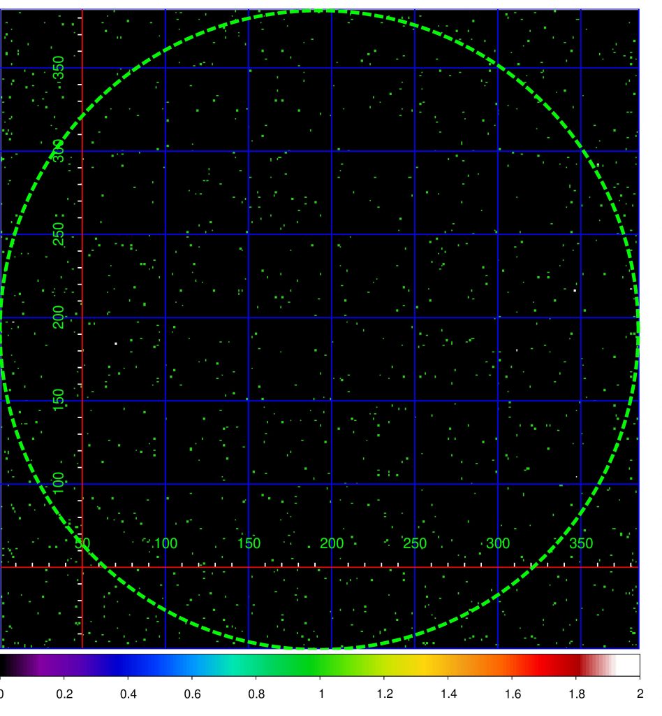Screen dimensions: 662x716
Task: Click grid intersection at x 200 and y 200
Action: point(332,317)
